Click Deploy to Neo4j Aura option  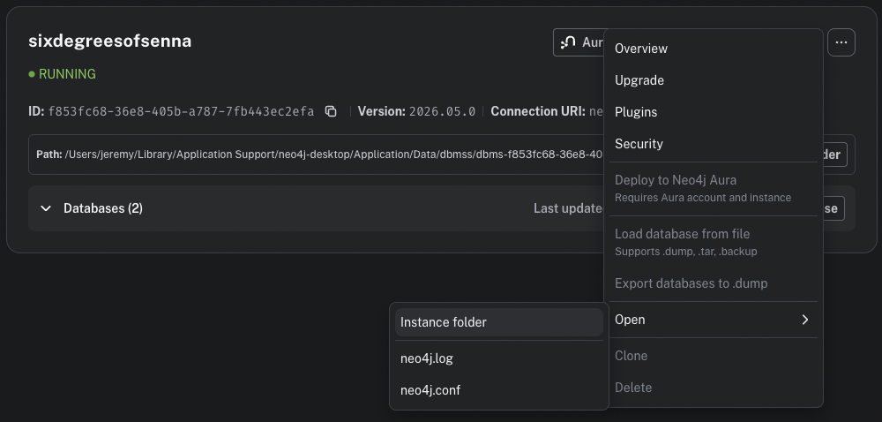click(x=714, y=189)
